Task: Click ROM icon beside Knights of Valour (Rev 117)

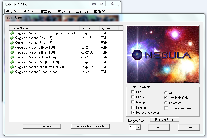Action: [x=12, y=43]
